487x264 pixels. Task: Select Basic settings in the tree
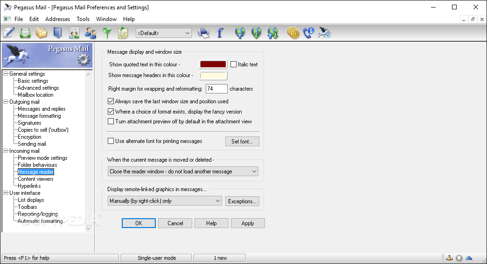[x=33, y=81]
